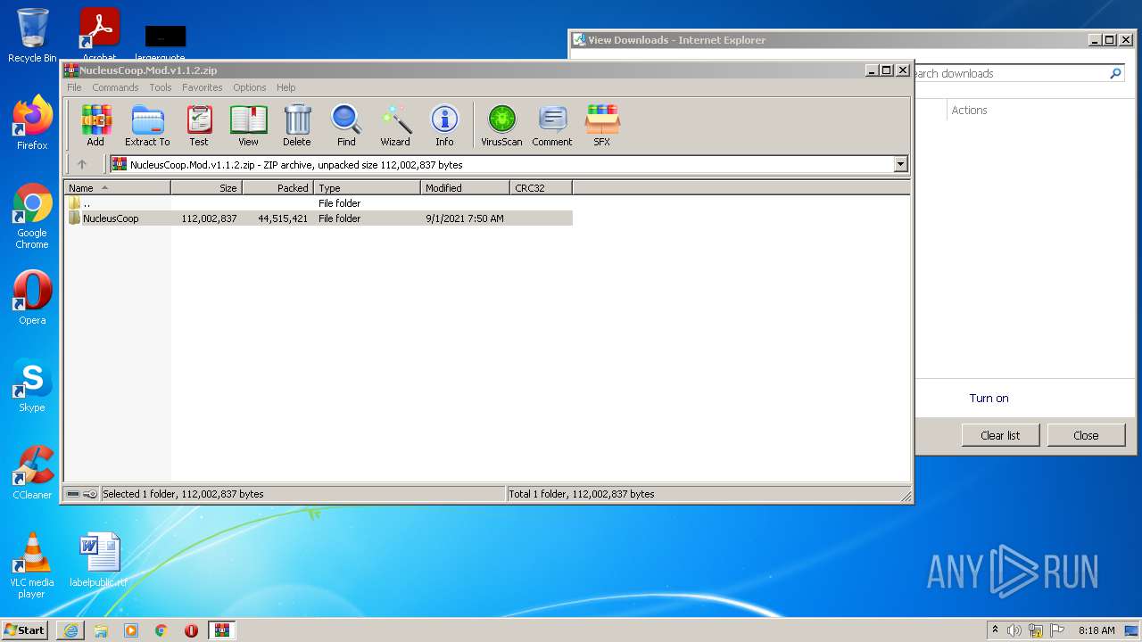The image size is (1142, 642).
Task: Show hidden tray icons arrow
Action: click(995, 630)
